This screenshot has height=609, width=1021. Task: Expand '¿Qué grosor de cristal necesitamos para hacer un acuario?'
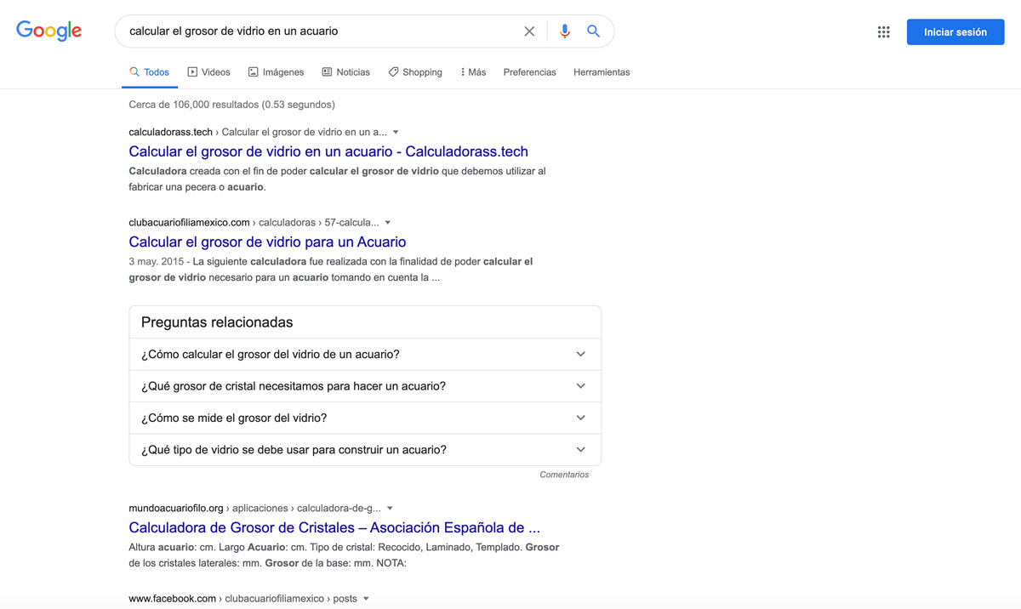(365, 386)
